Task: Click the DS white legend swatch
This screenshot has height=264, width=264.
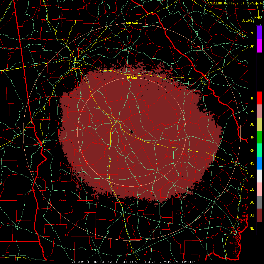Action: click(259, 176)
